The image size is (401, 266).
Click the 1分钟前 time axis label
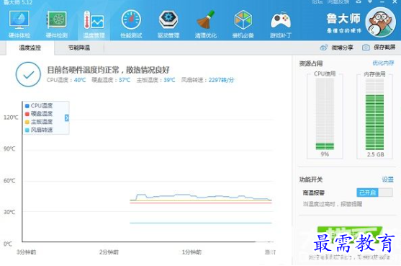(192, 252)
